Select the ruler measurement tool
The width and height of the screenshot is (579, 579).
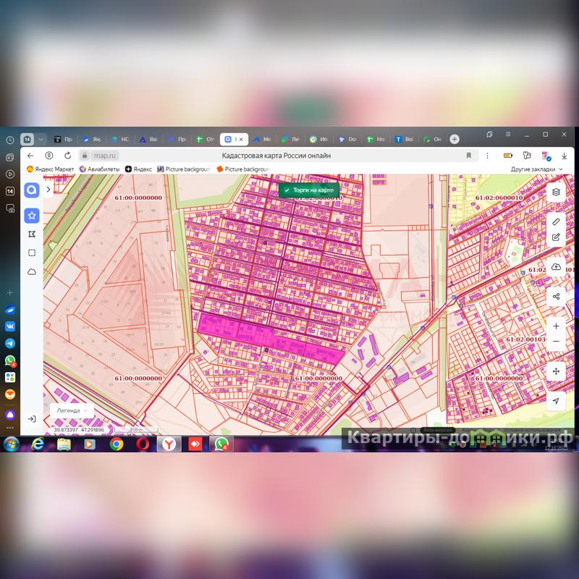tap(556, 221)
